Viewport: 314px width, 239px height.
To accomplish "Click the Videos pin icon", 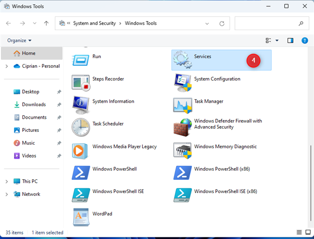I will coord(59,156).
